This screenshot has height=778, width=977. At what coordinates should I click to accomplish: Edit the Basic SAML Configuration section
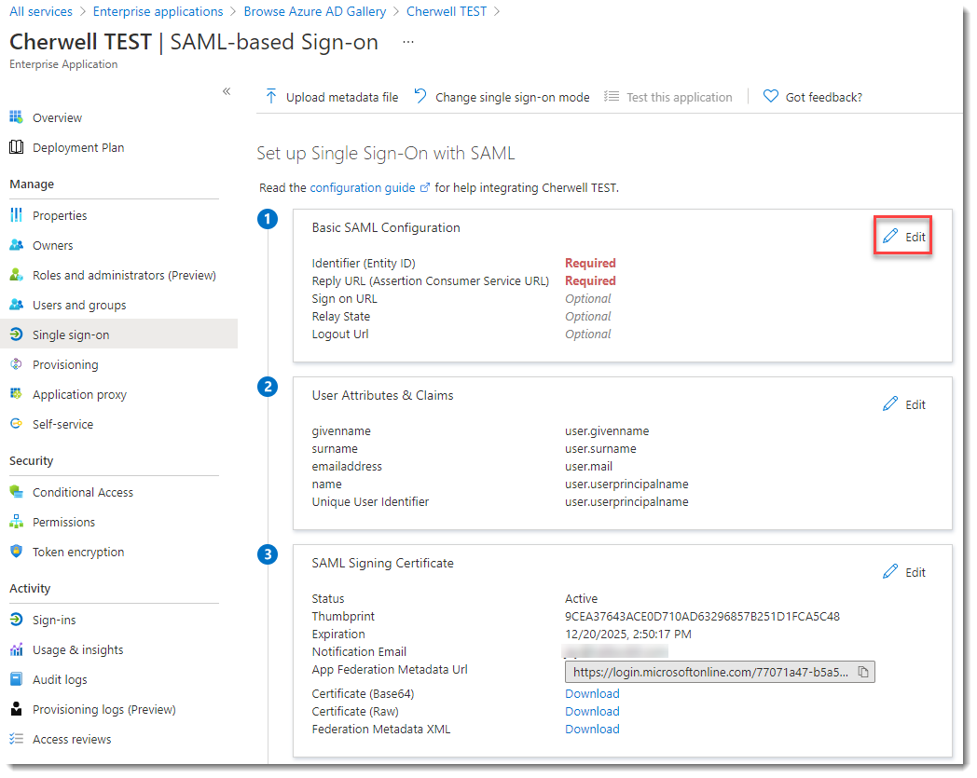pyautogui.click(x=901, y=237)
